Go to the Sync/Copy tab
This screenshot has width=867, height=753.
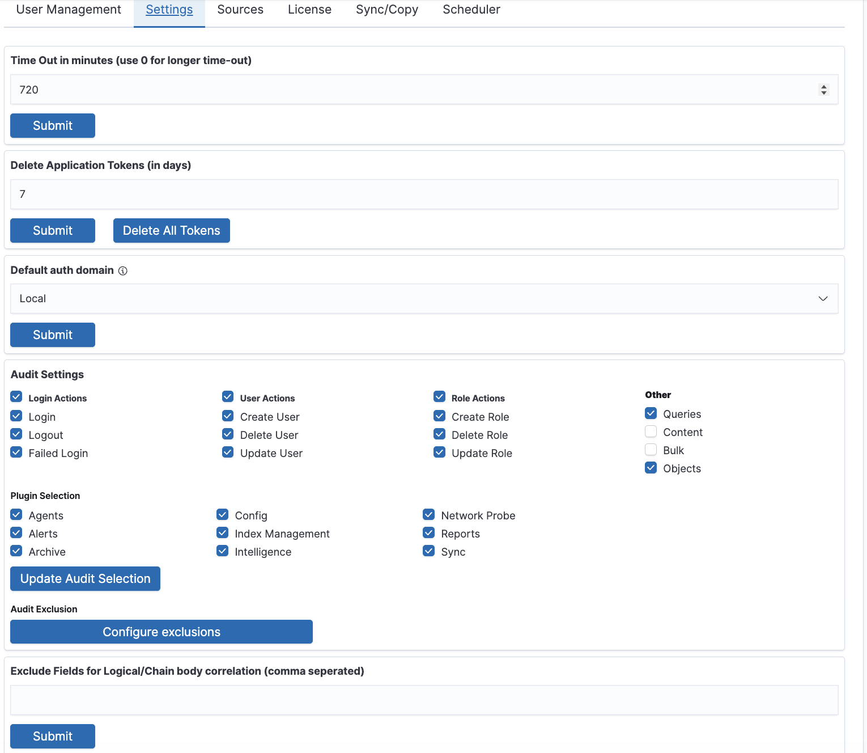(x=387, y=10)
